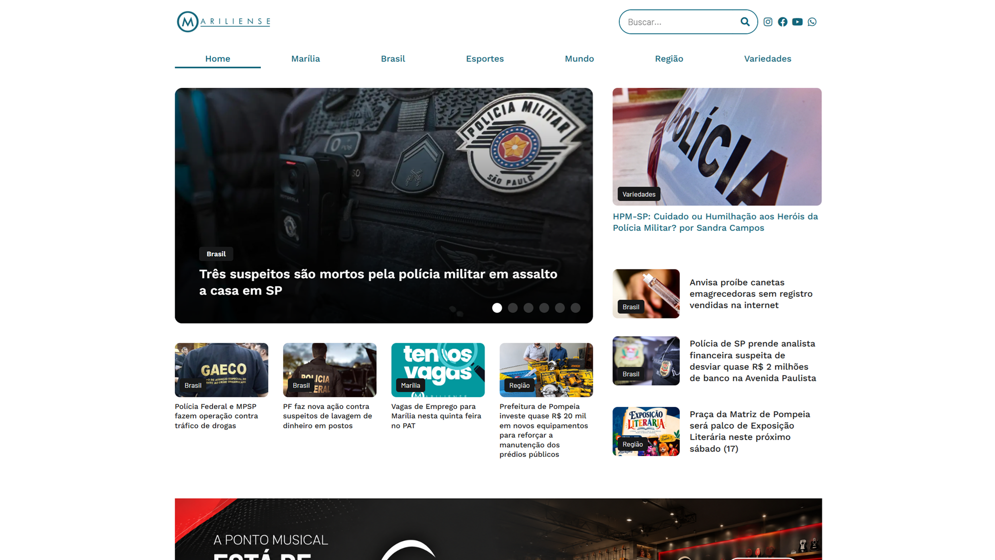Select the first carousel slide dot
The image size is (995, 560).
click(497, 308)
